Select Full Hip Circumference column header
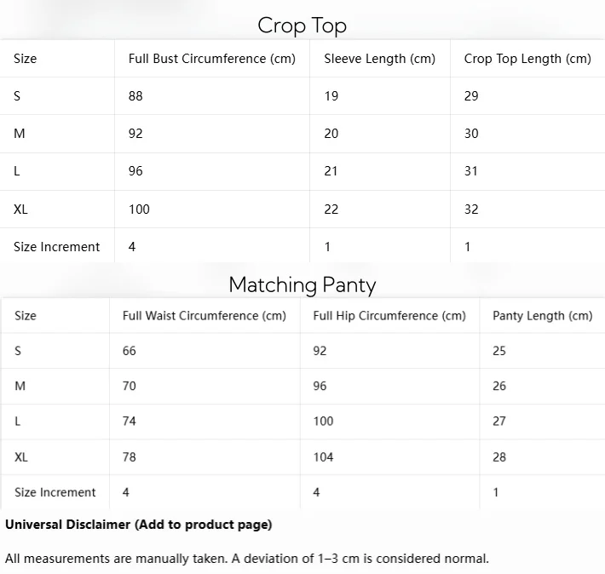The width and height of the screenshot is (605, 574). [x=389, y=316]
